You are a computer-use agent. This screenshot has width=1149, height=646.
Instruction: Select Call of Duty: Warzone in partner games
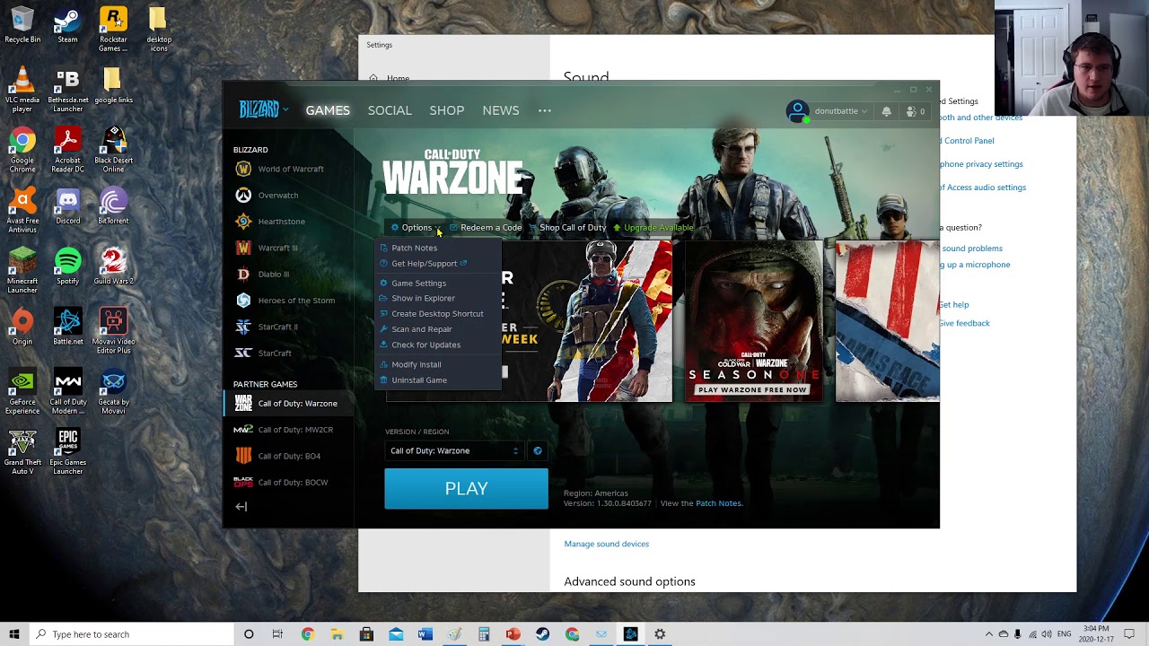coord(288,404)
